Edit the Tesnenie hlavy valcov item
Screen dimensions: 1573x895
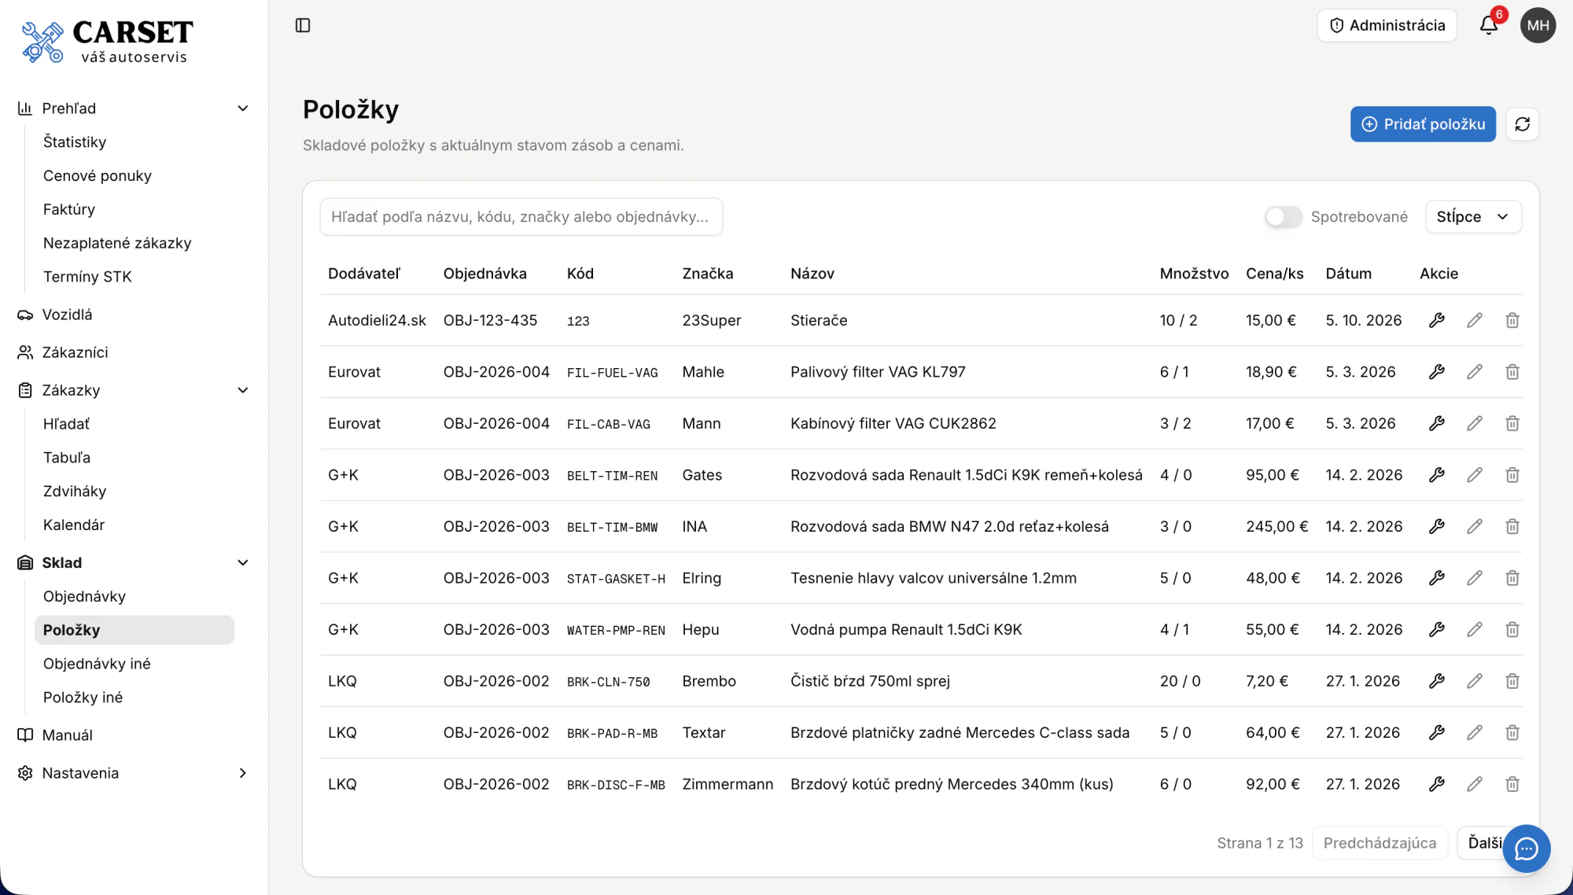(1475, 578)
